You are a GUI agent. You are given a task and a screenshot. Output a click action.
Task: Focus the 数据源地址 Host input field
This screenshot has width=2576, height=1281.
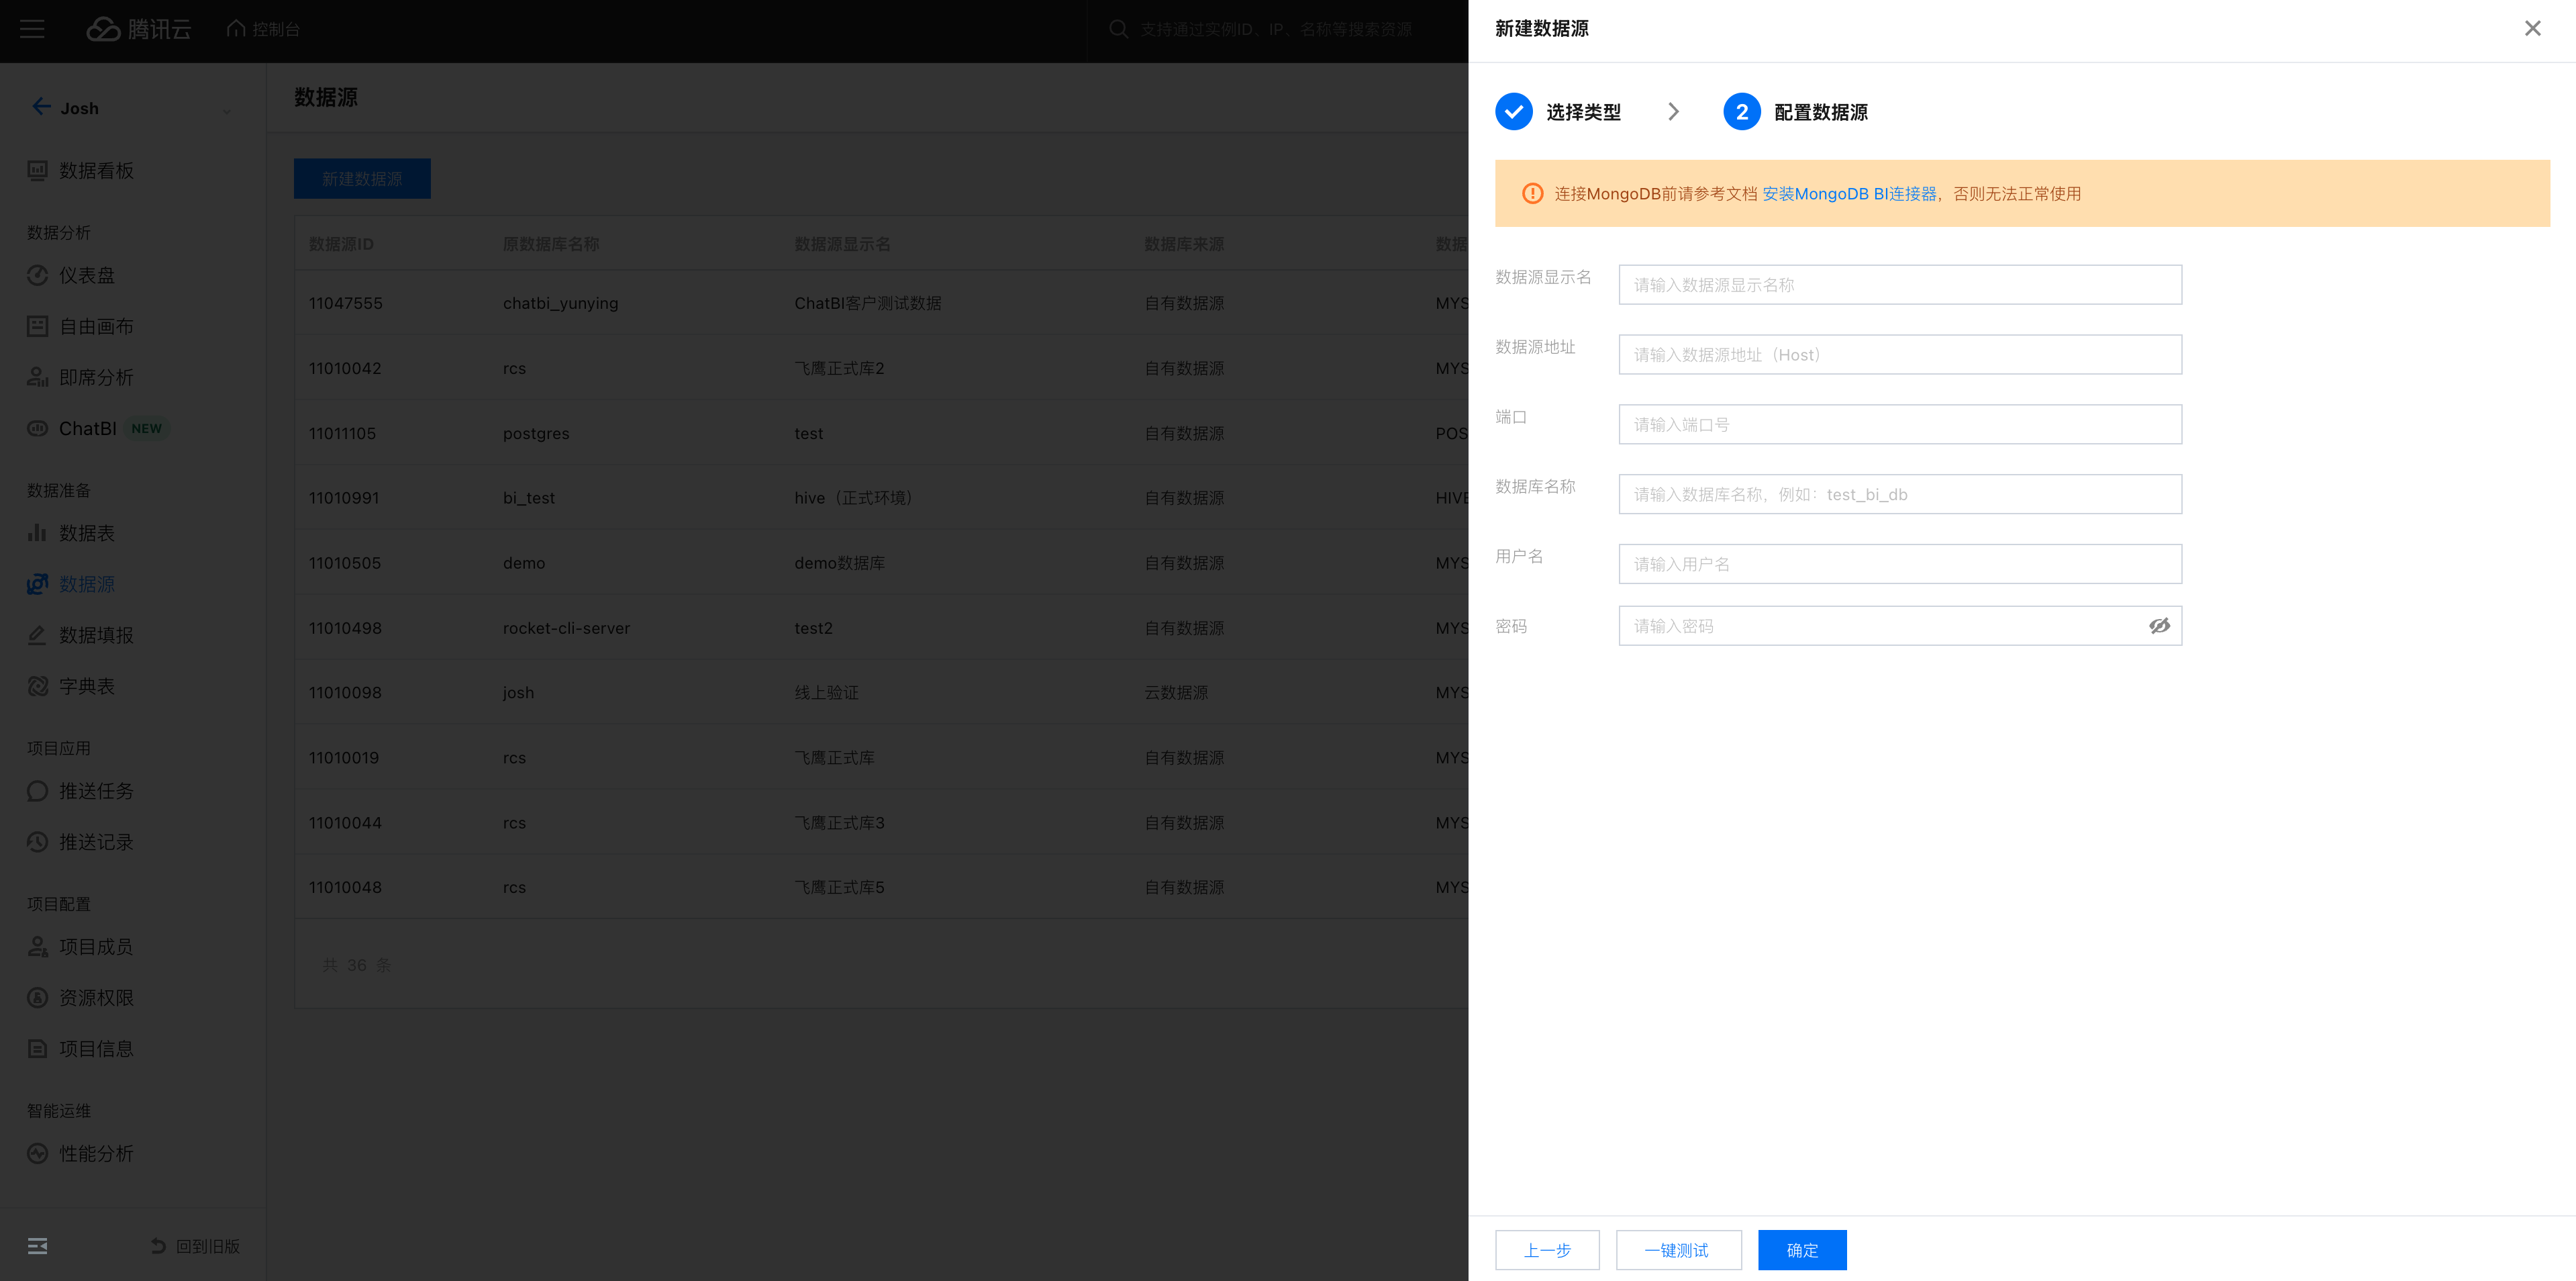click(1899, 355)
